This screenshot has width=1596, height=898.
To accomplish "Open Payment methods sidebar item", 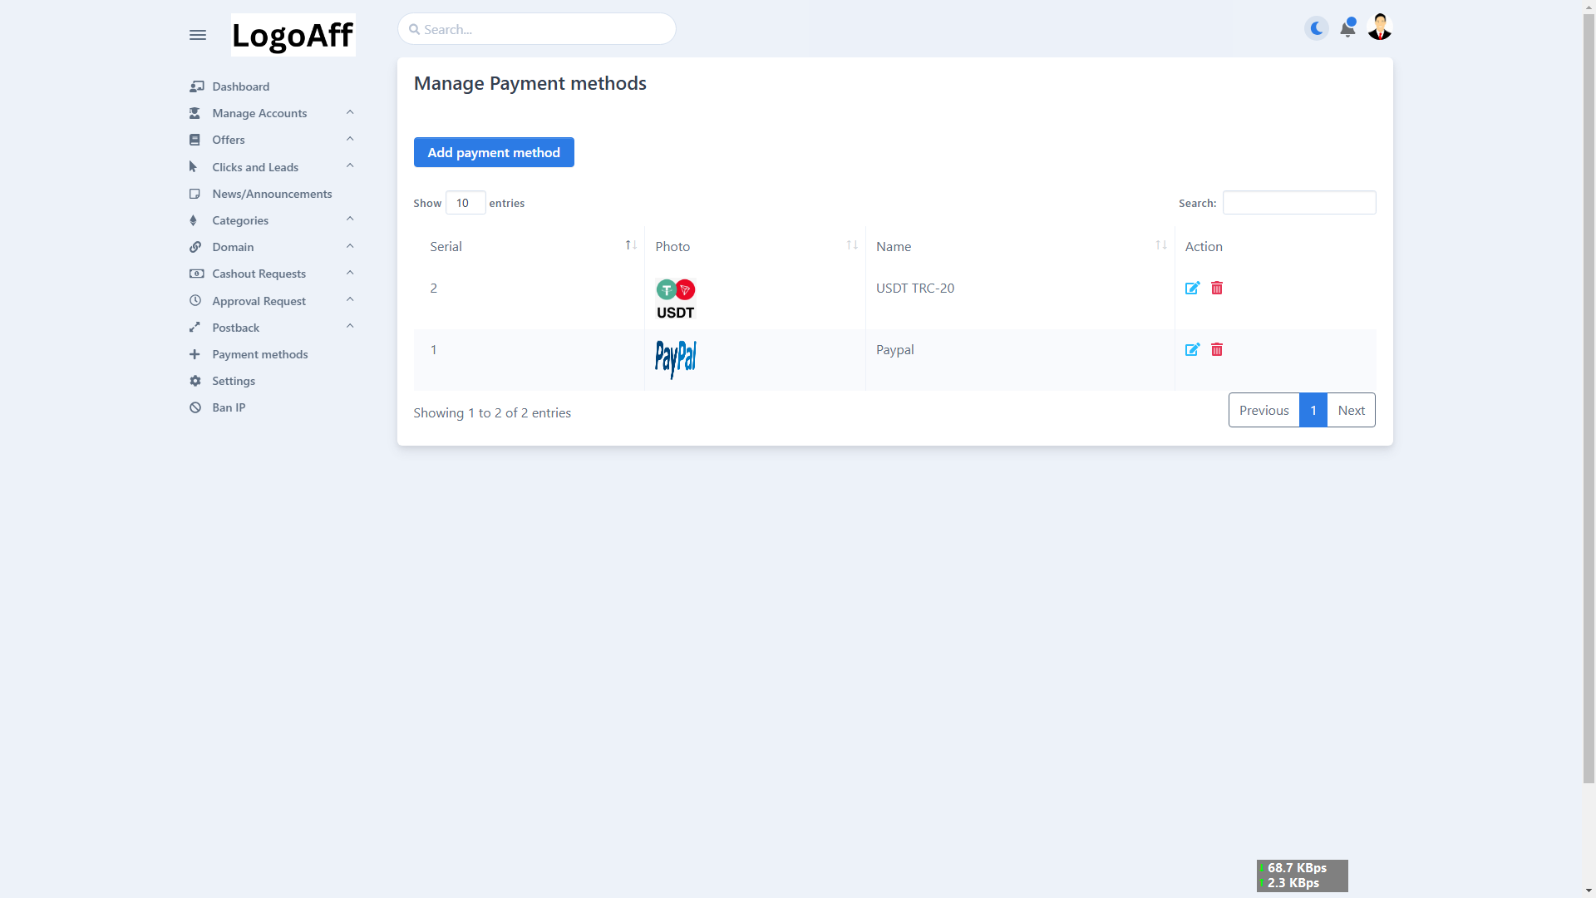I will [259, 354].
